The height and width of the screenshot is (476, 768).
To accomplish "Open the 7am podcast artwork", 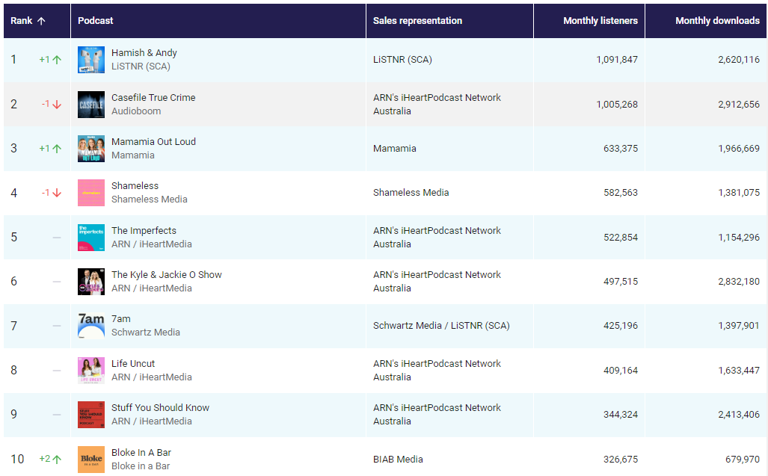I will coord(91,326).
